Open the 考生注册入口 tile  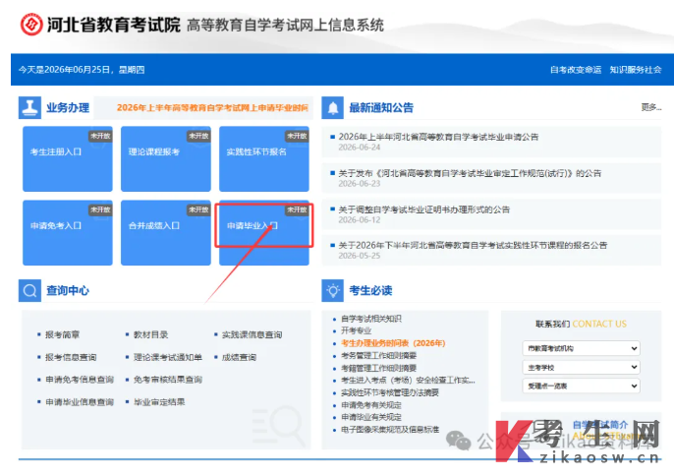point(68,158)
